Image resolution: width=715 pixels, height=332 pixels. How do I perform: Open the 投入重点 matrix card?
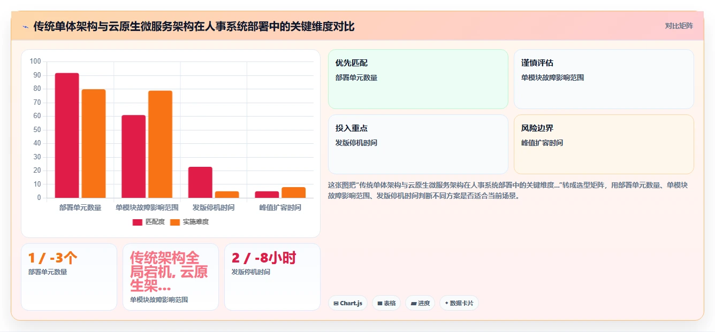click(x=418, y=144)
